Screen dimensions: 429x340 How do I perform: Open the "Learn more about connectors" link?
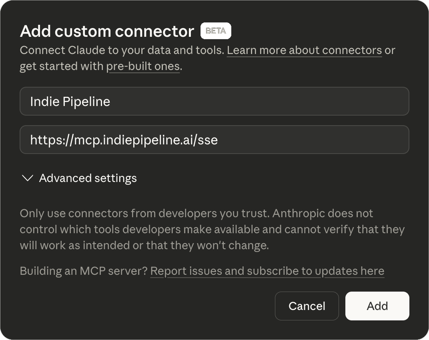pyautogui.click(x=305, y=50)
